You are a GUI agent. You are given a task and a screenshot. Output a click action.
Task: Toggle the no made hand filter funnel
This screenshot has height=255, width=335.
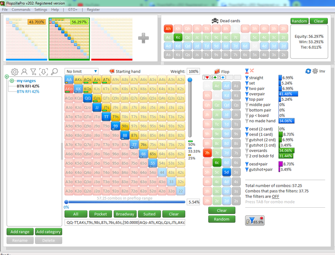pyautogui.click(x=247, y=121)
